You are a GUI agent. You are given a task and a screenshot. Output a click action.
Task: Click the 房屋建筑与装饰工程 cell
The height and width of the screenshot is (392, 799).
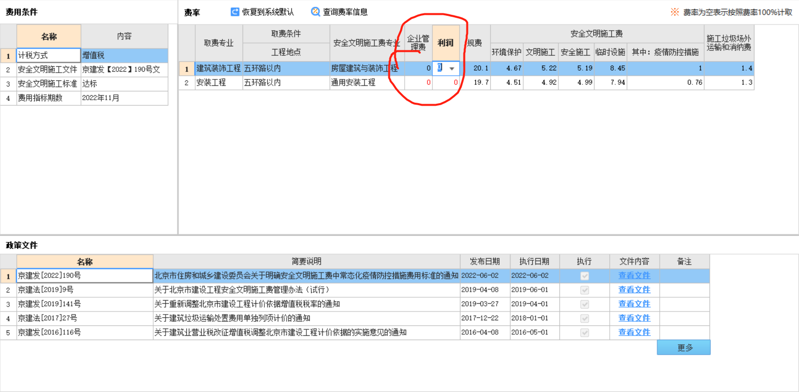coord(367,68)
